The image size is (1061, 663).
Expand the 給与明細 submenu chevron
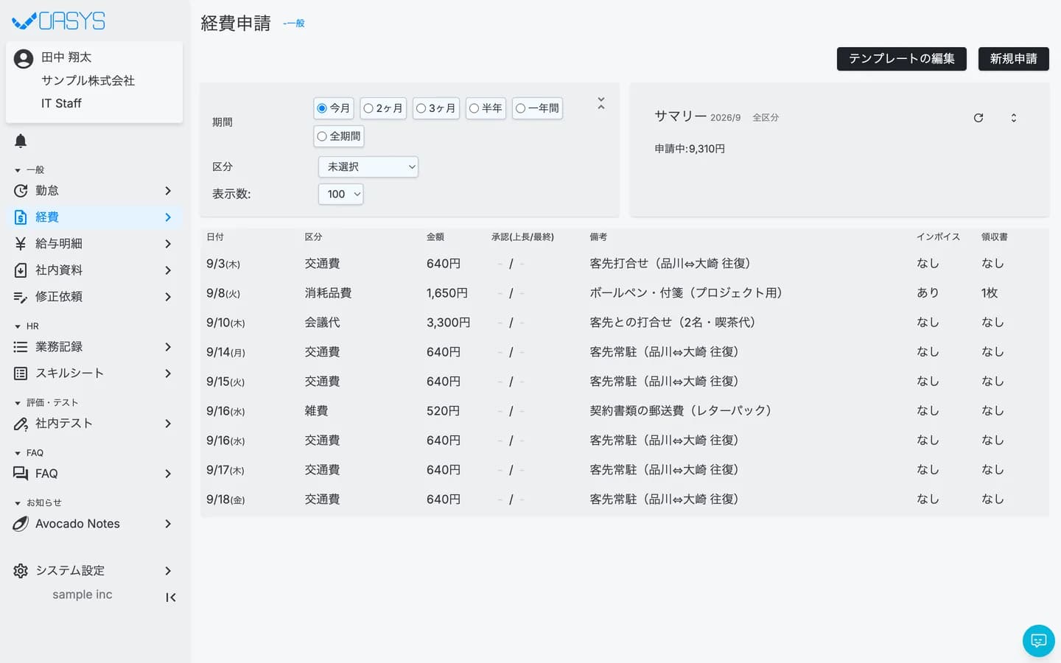[x=168, y=244]
